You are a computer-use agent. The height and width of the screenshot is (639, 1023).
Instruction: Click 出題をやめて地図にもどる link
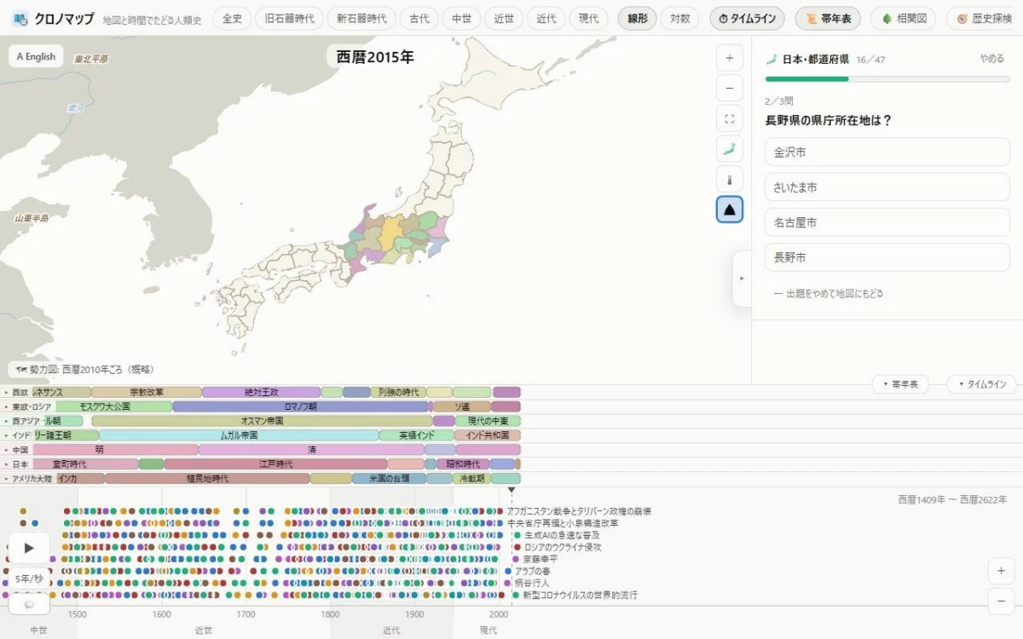829,293
